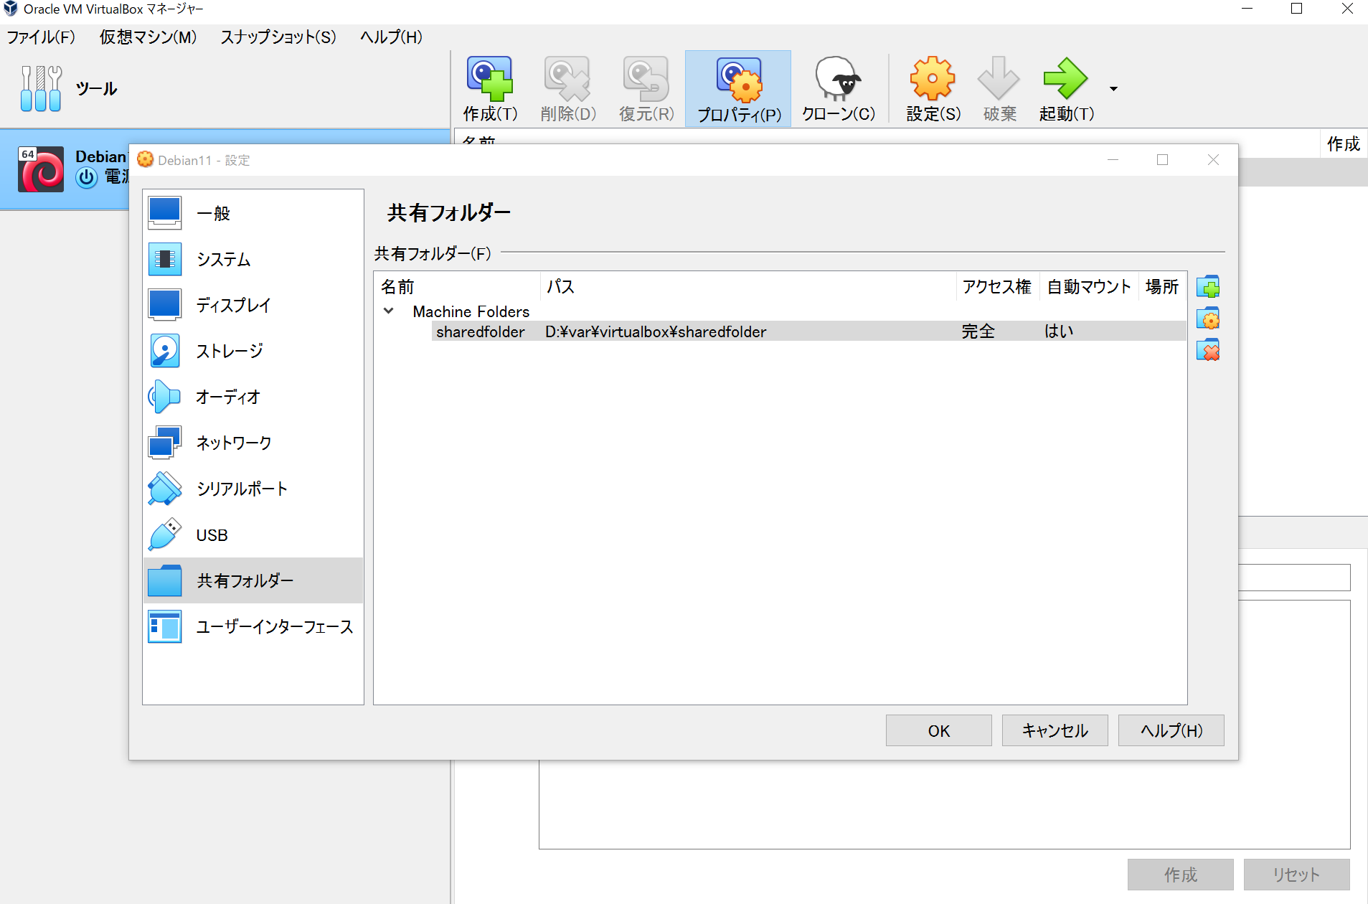Open the ファイル(F) menu

[41, 37]
